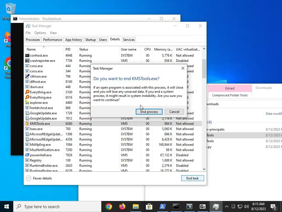Collapse Task Manager with Fewer details
The width and height of the screenshot is (282, 212).
coord(39,178)
